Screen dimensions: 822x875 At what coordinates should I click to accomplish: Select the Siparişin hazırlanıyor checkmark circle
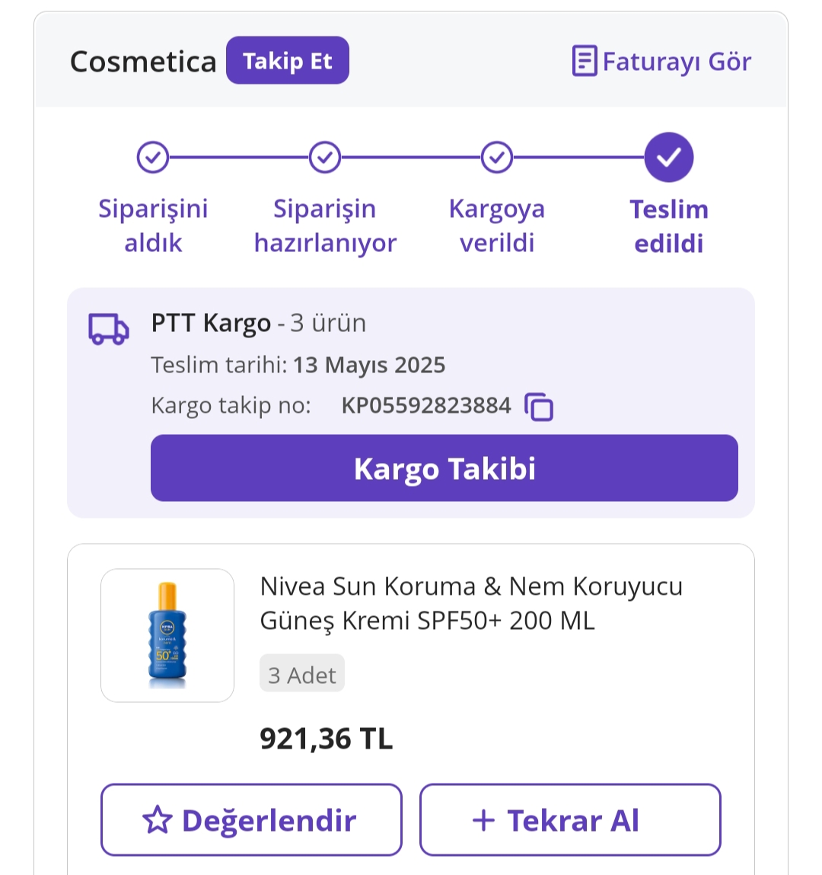325,158
